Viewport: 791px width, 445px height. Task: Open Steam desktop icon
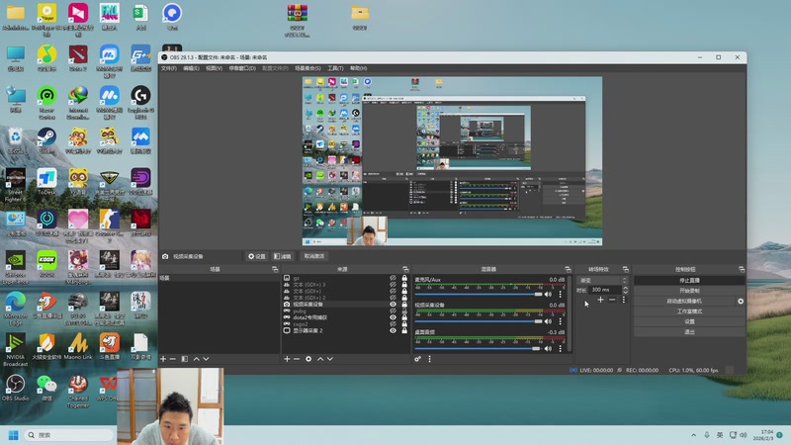tap(46, 140)
